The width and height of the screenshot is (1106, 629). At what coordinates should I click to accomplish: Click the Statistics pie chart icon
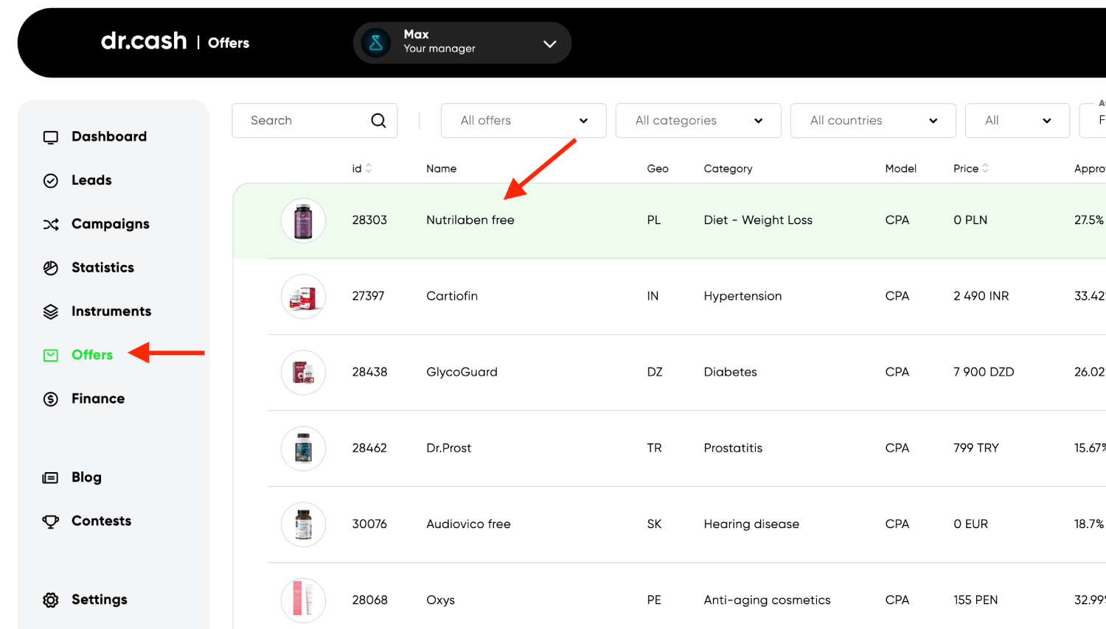[x=51, y=268]
